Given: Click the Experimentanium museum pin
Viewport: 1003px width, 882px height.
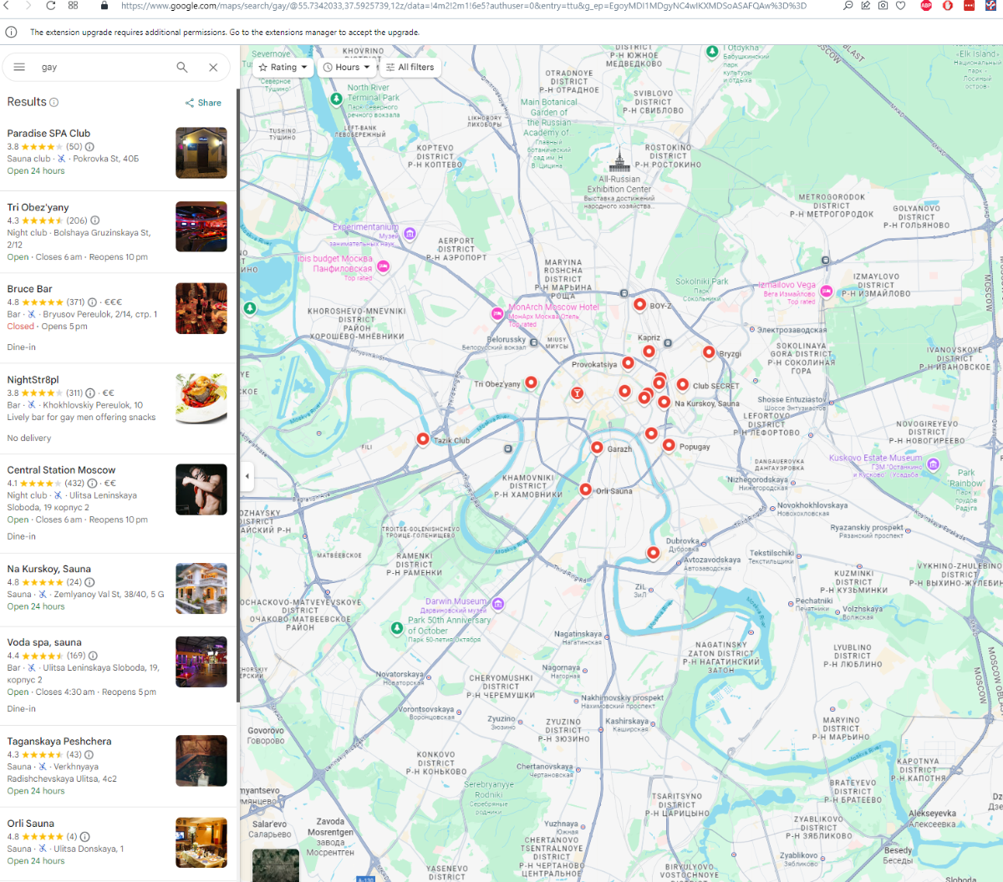Looking at the screenshot, I should pos(410,234).
